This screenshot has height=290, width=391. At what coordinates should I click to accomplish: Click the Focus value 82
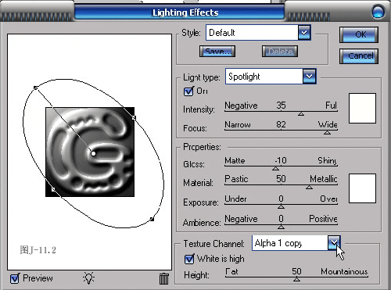[x=281, y=124]
